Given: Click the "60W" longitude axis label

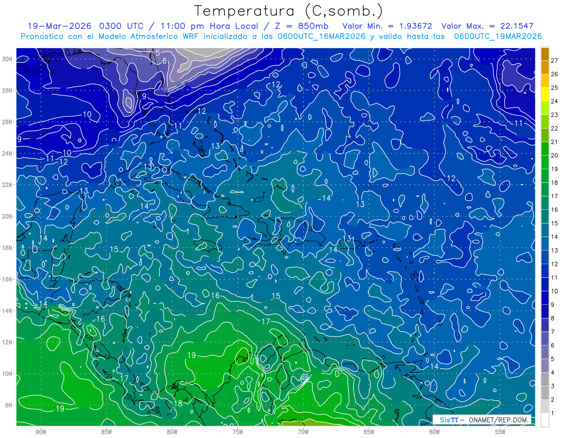Looking at the screenshot, I should click(435, 432).
